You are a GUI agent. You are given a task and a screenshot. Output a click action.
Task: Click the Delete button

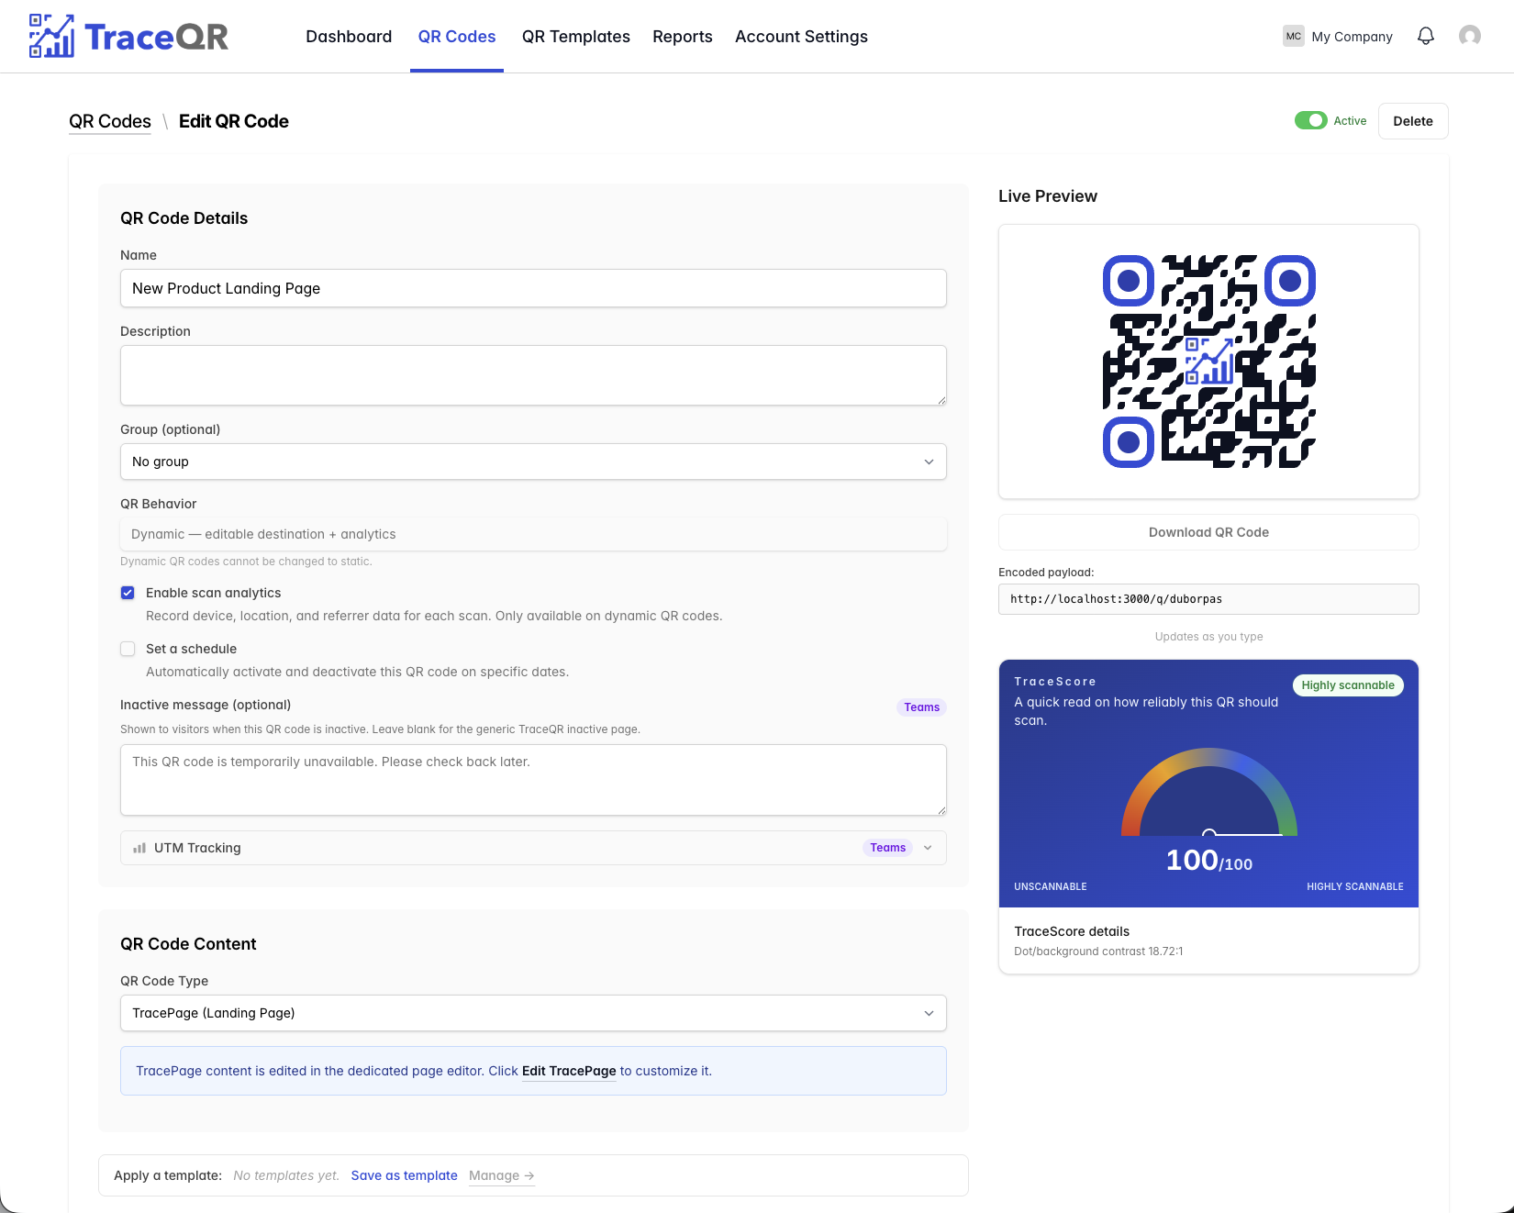point(1413,121)
